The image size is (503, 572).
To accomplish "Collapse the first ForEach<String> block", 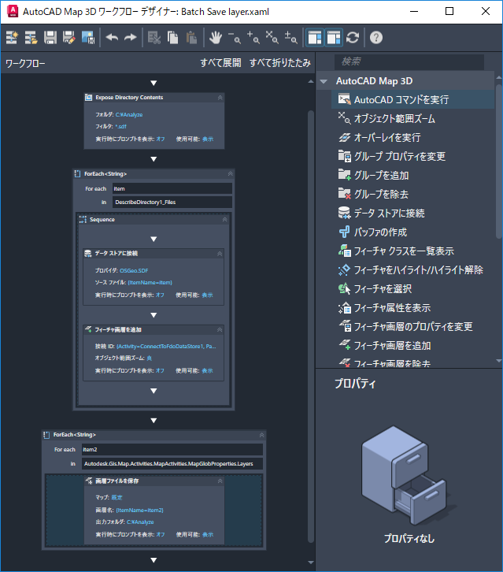I will (x=230, y=173).
